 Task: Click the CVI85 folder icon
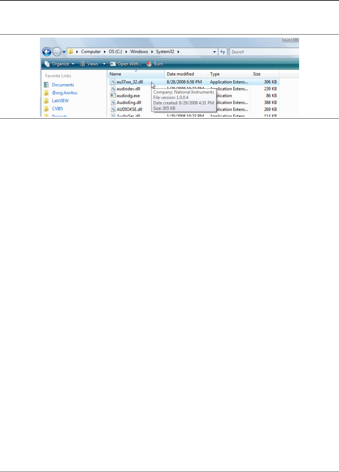click(x=47, y=109)
